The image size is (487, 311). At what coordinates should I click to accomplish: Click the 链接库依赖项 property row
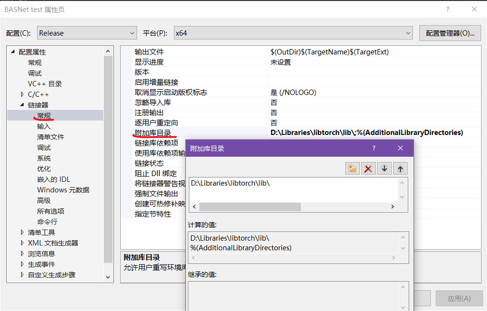click(156, 143)
